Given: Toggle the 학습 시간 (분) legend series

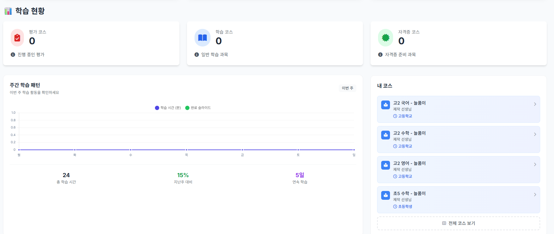Looking at the screenshot, I should [x=168, y=108].
